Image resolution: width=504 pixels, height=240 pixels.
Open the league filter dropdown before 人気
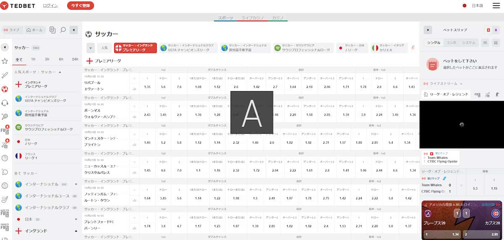(x=91, y=47)
